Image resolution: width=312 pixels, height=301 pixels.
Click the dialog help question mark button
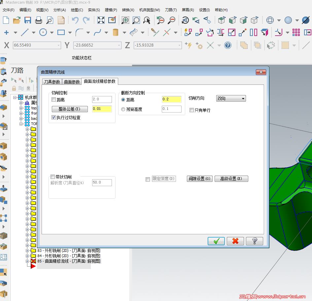(x=255, y=241)
